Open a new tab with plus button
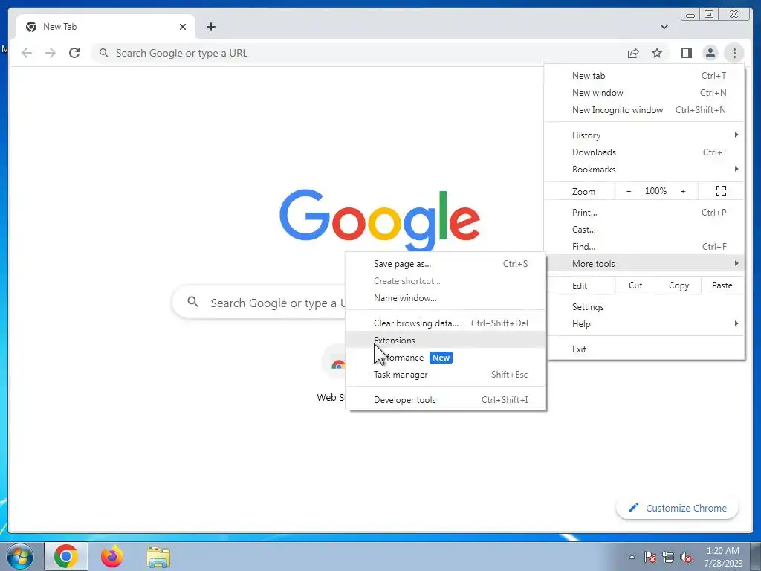 [x=210, y=27]
